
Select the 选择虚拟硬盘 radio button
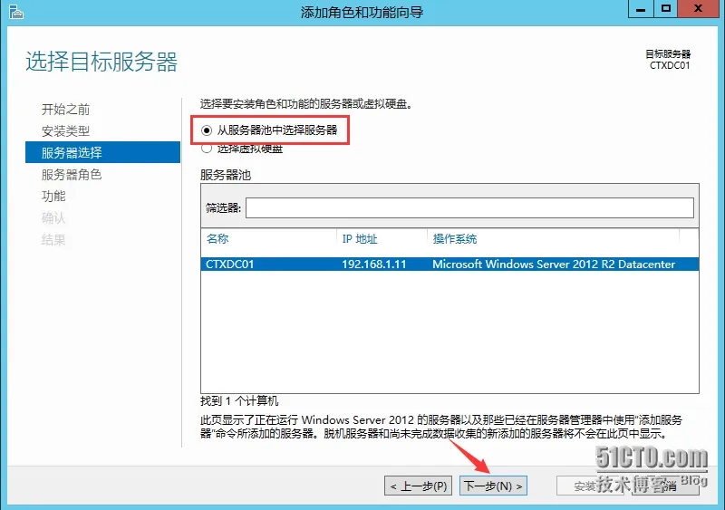207,149
